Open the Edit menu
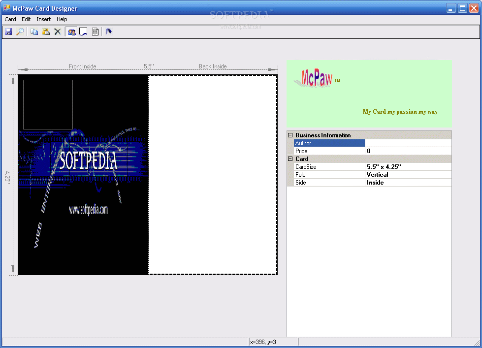482x348 pixels. tap(26, 19)
